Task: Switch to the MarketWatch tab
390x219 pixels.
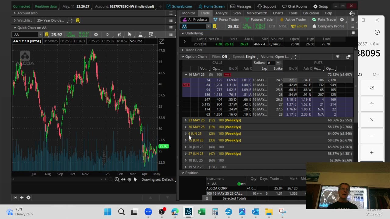Action: 257,13
